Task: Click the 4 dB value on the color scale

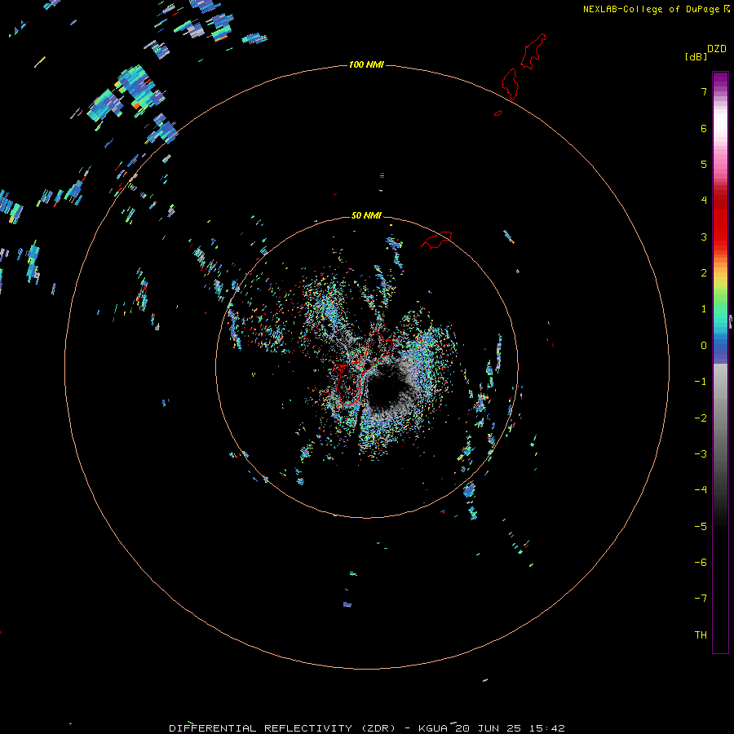Action: click(704, 201)
